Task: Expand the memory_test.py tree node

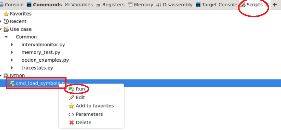Action: click(12, 52)
